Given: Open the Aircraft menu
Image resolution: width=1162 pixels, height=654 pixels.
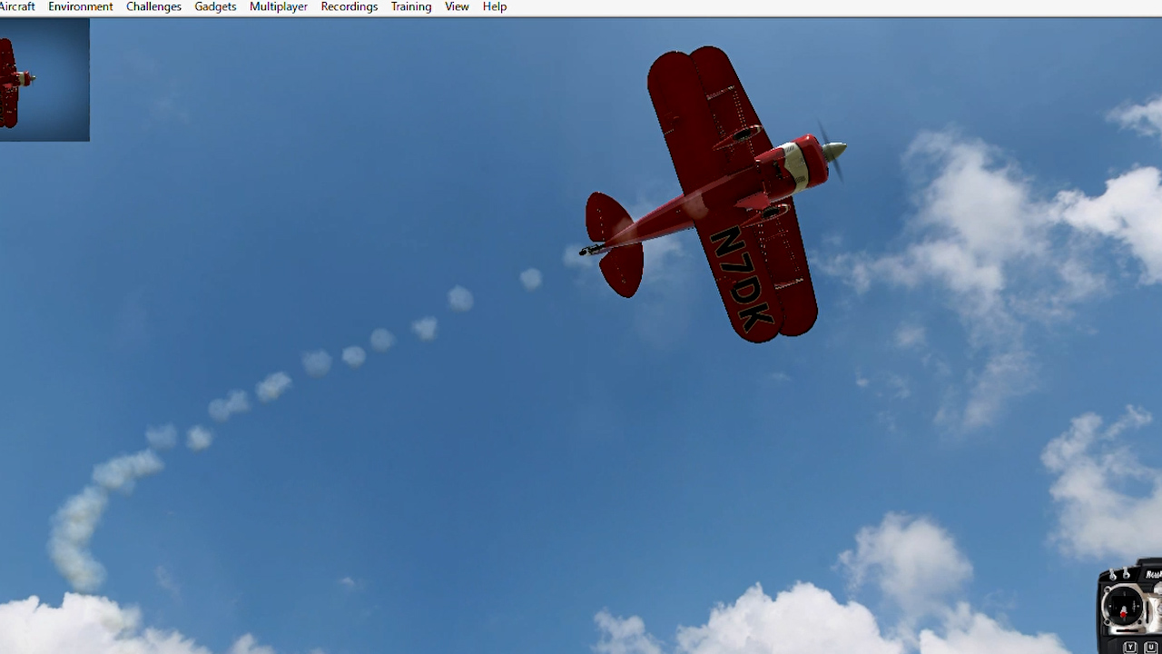Looking at the screenshot, I should [16, 7].
